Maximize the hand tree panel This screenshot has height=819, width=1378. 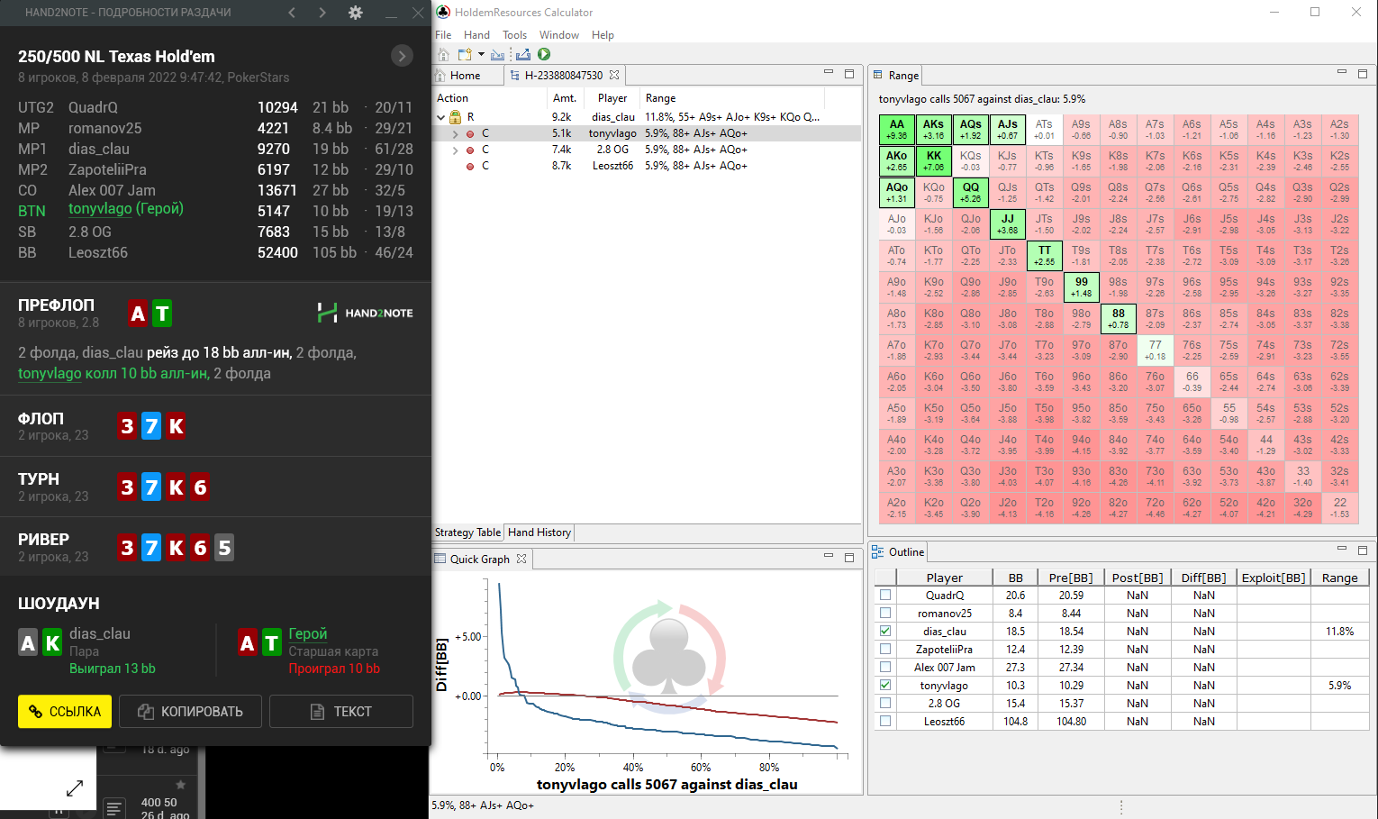pyautogui.click(x=849, y=74)
